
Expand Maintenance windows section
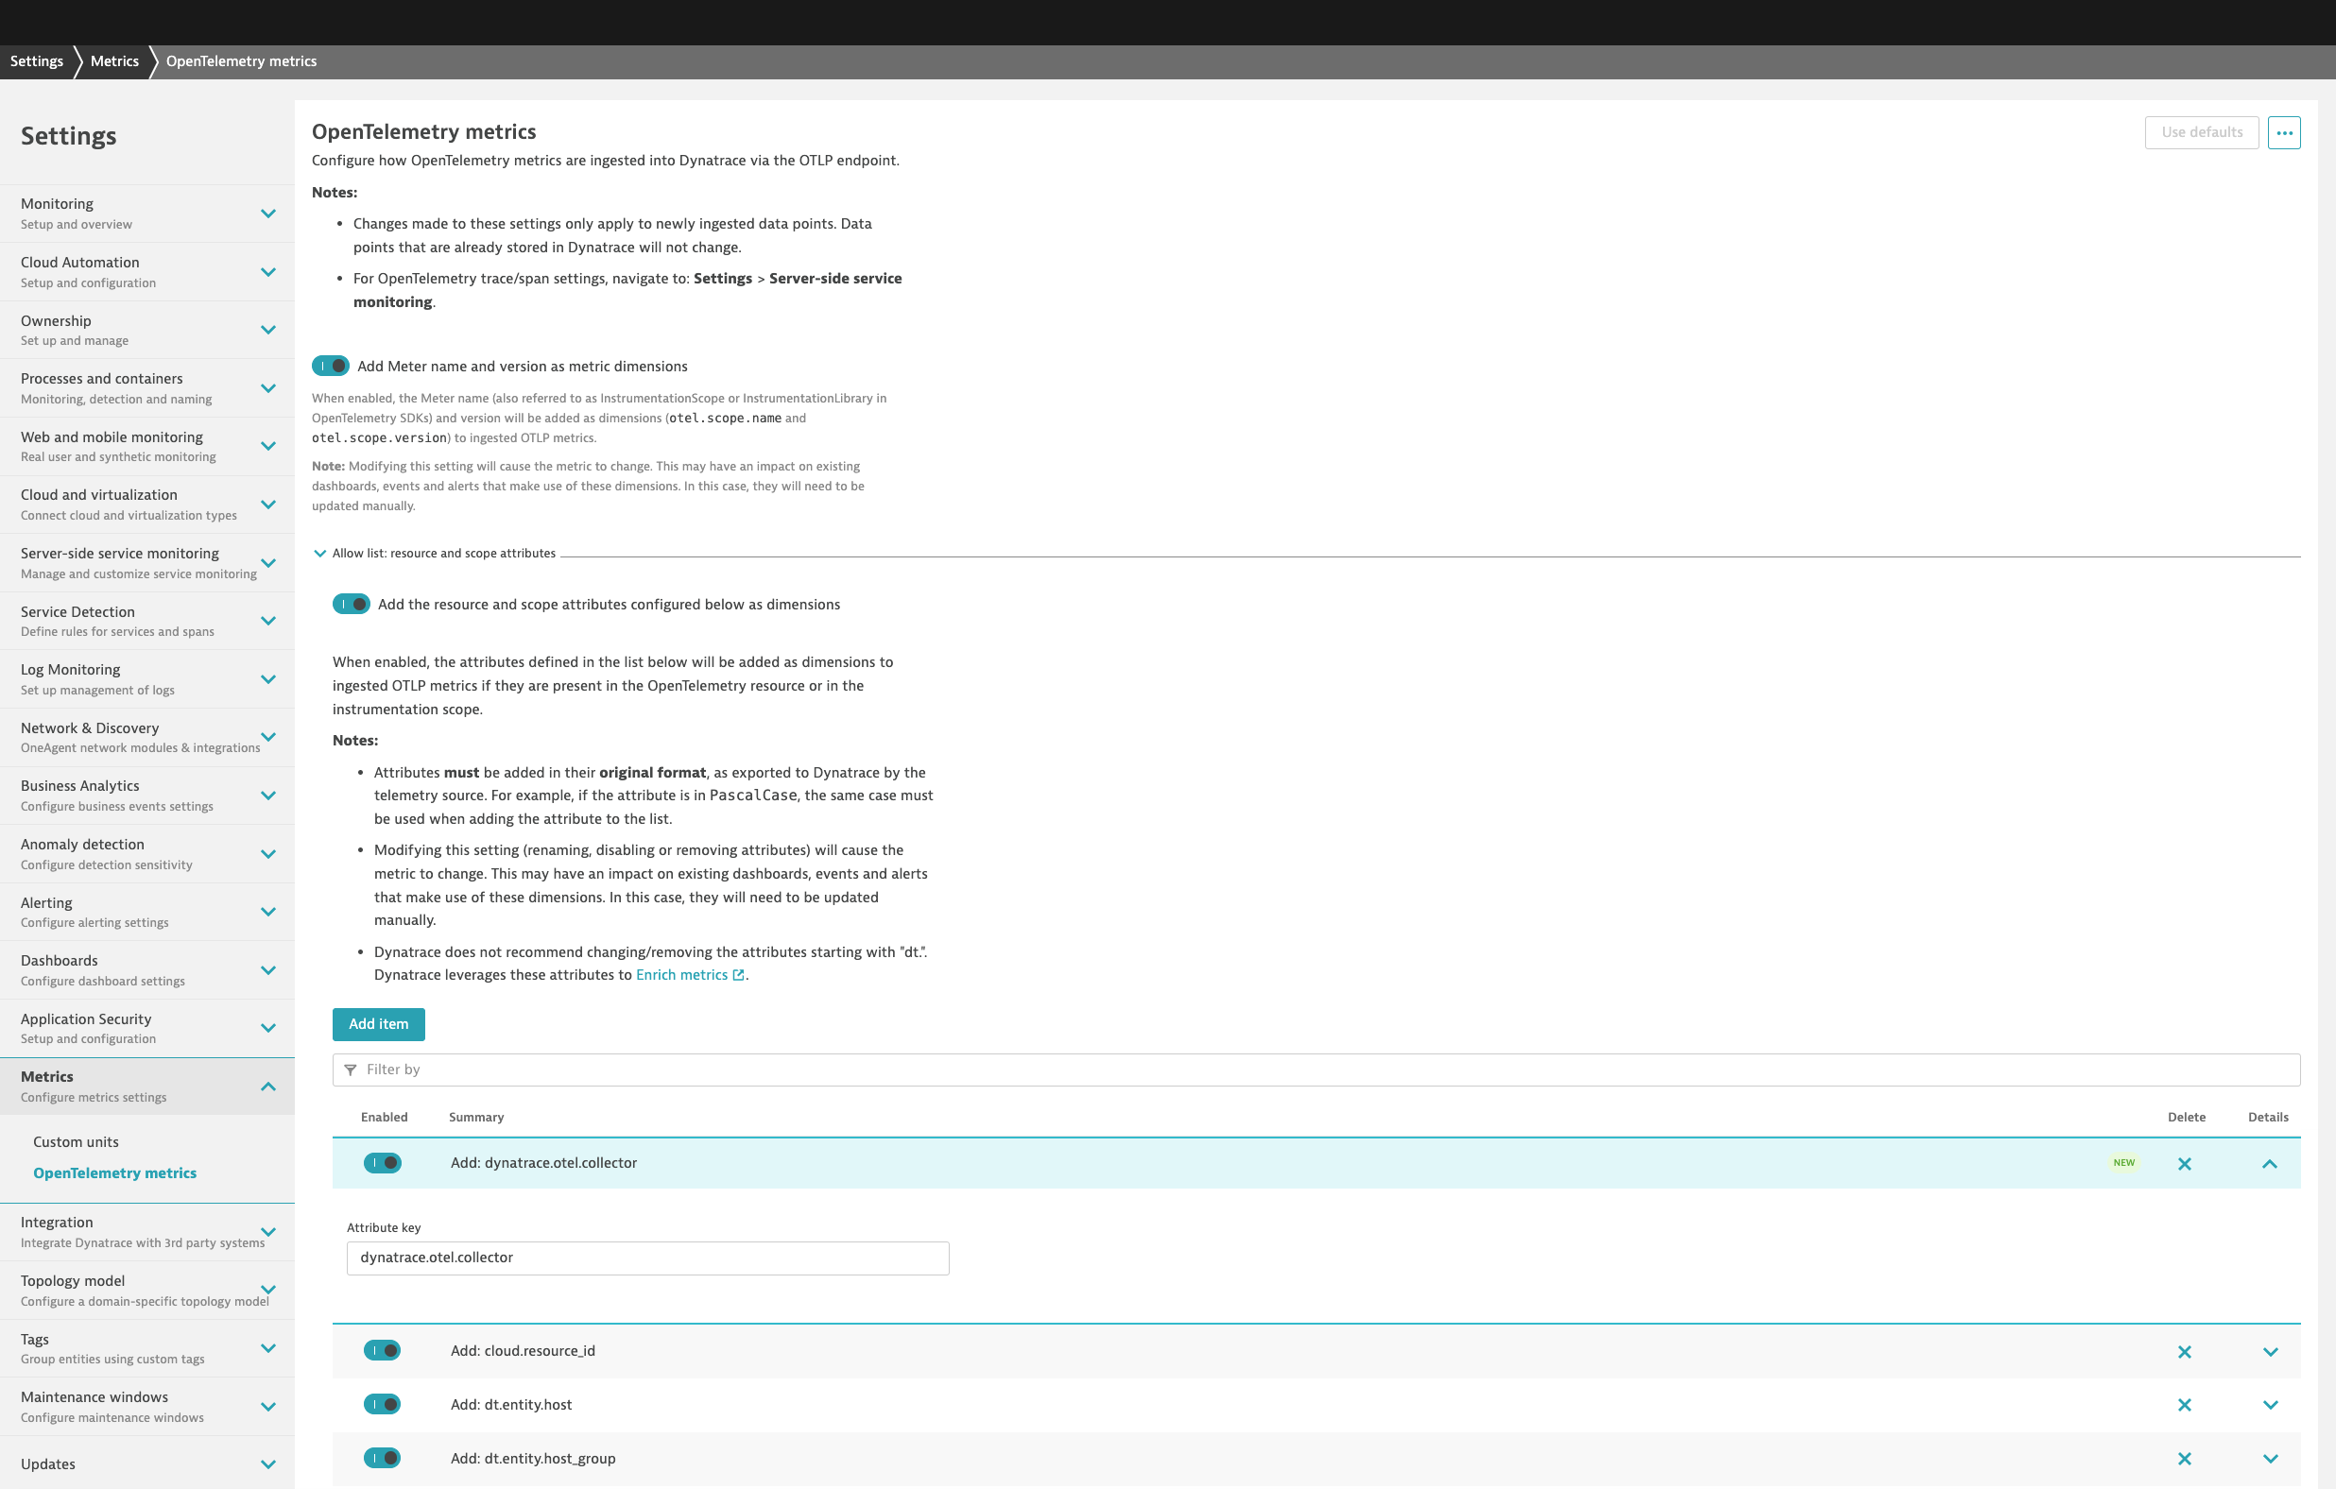pyautogui.click(x=268, y=1407)
